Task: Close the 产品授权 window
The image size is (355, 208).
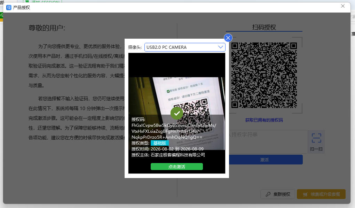Action: 343,6
